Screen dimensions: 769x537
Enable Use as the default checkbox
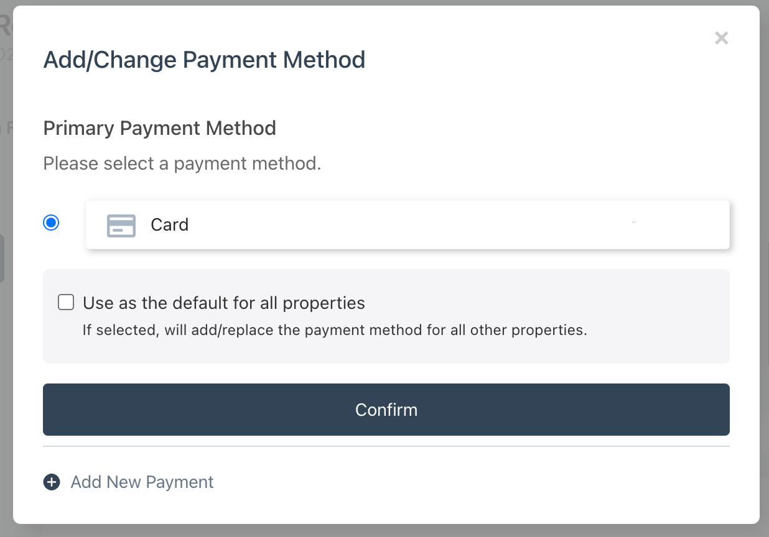66,303
